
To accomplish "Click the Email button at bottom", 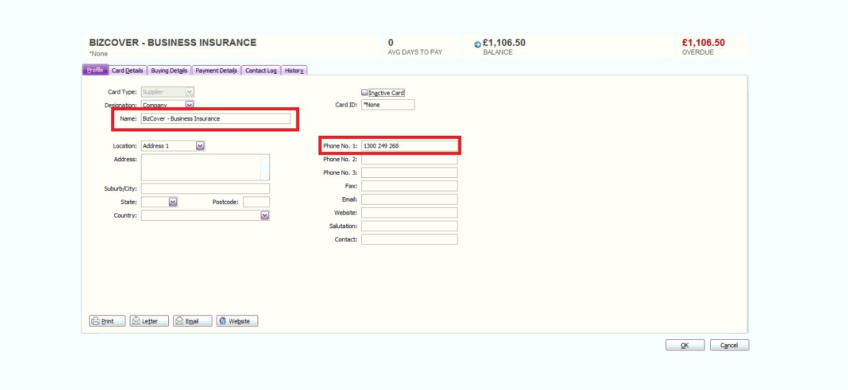I will [x=192, y=321].
